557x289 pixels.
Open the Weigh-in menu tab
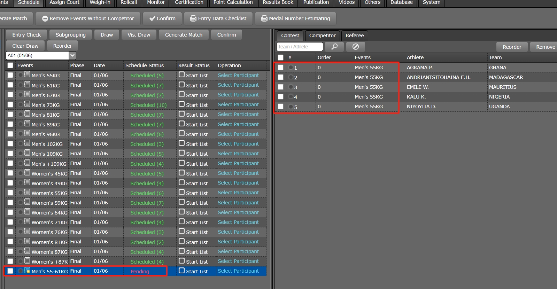pyautogui.click(x=100, y=3)
